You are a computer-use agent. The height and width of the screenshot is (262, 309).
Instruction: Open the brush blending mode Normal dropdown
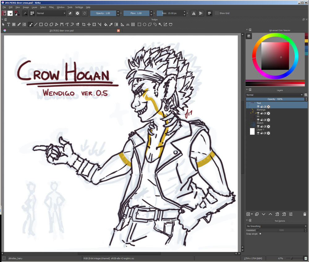(51, 13)
